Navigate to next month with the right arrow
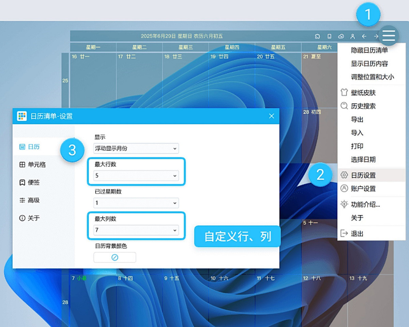This screenshot has width=409, height=327. tap(376, 36)
